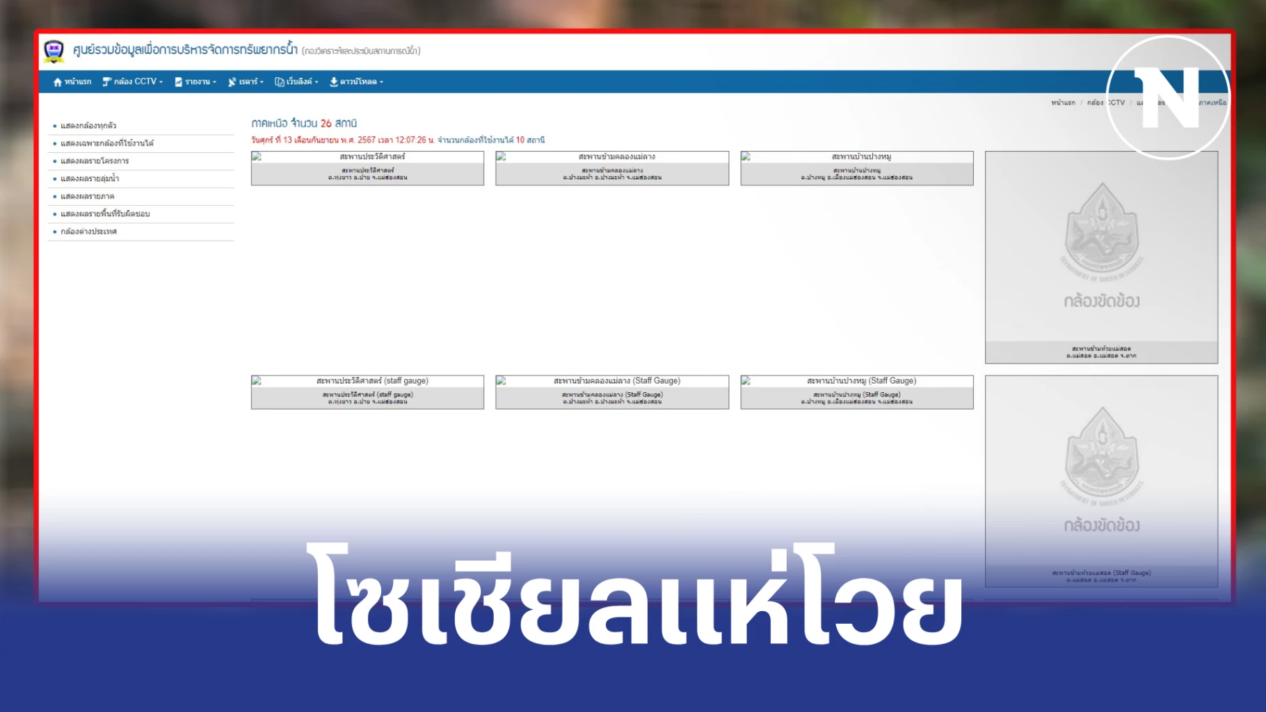This screenshot has width=1266, height=712.
Task: Open แสดงผลรายลุ่มน้ำ in the sidebar
Action: pos(90,179)
